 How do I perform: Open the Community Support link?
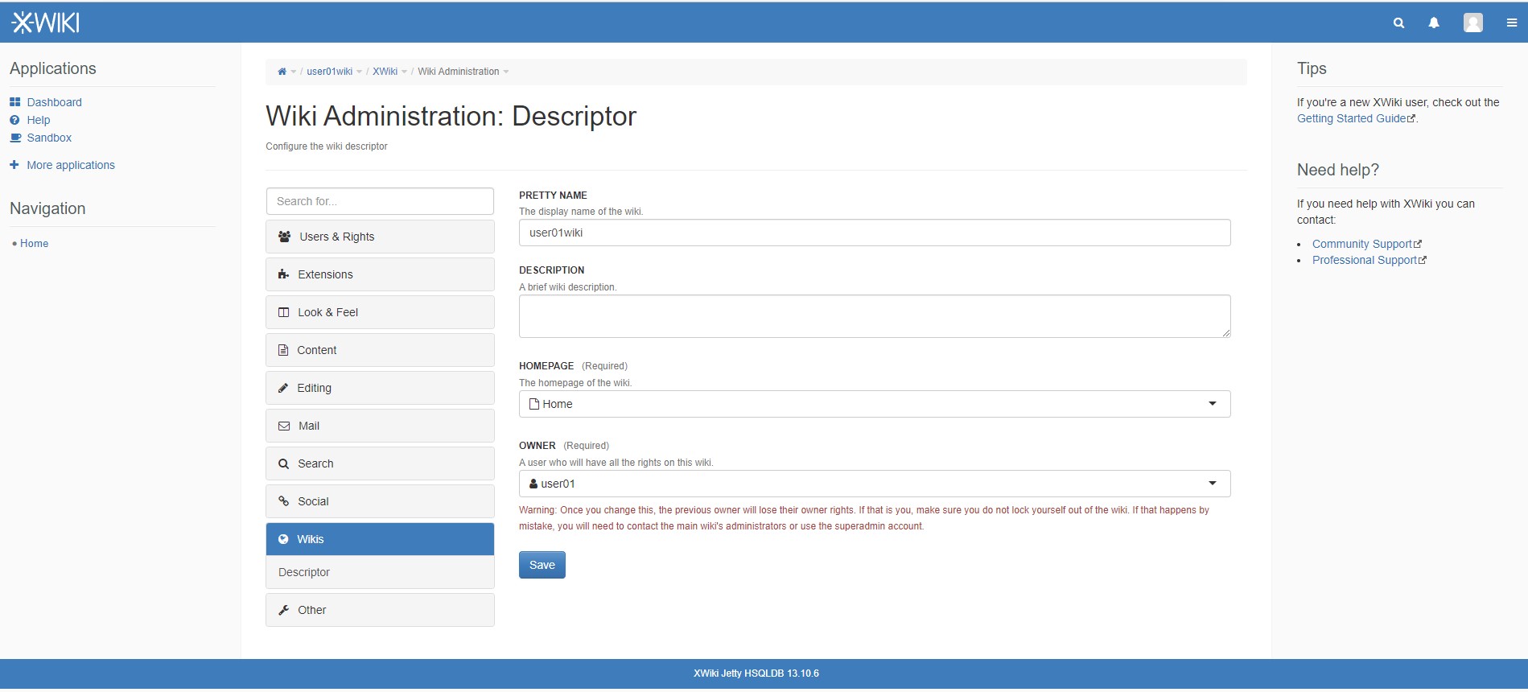[x=1362, y=244]
